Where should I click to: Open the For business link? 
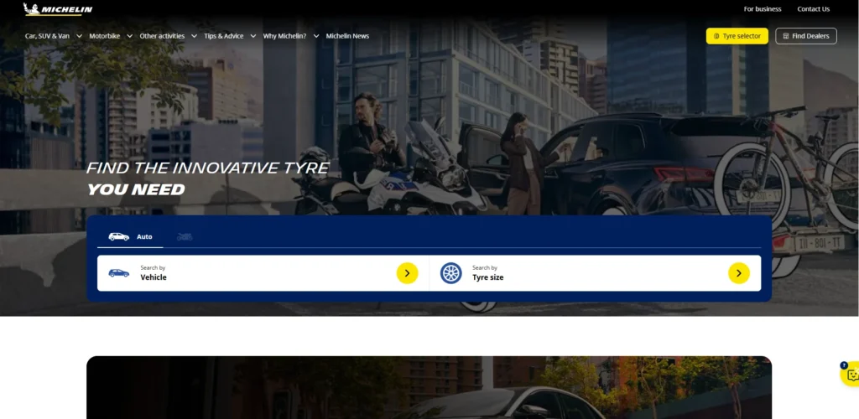click(762, 8)
